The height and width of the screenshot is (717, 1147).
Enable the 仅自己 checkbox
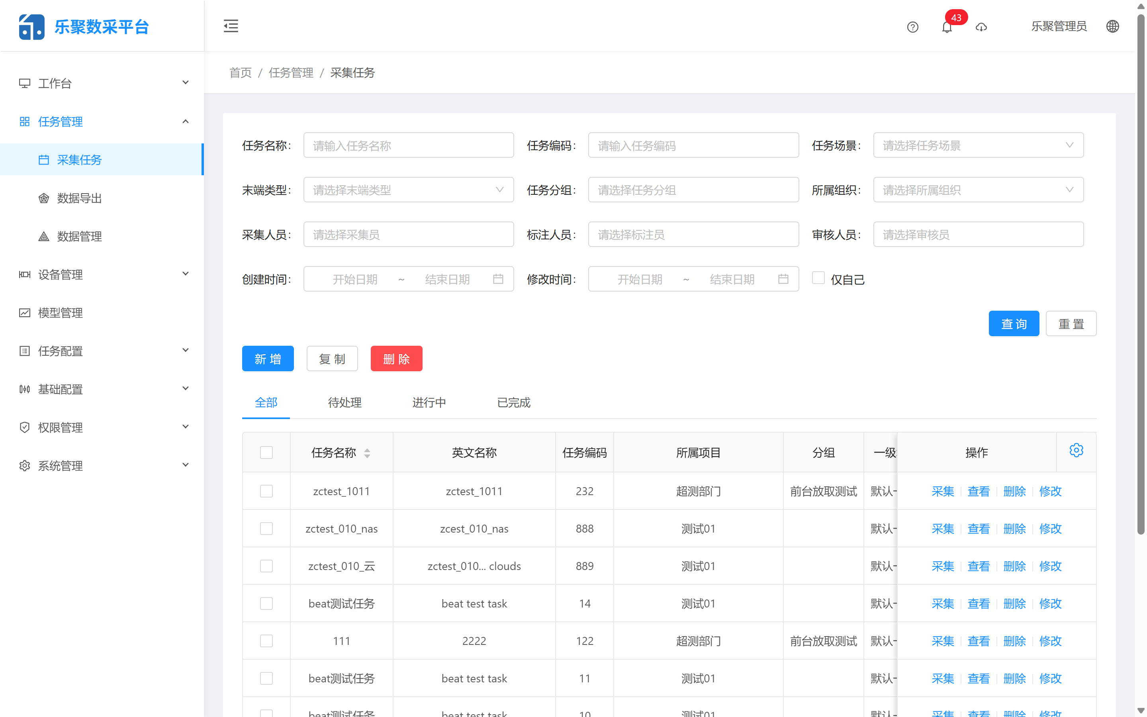coord(818,277)
